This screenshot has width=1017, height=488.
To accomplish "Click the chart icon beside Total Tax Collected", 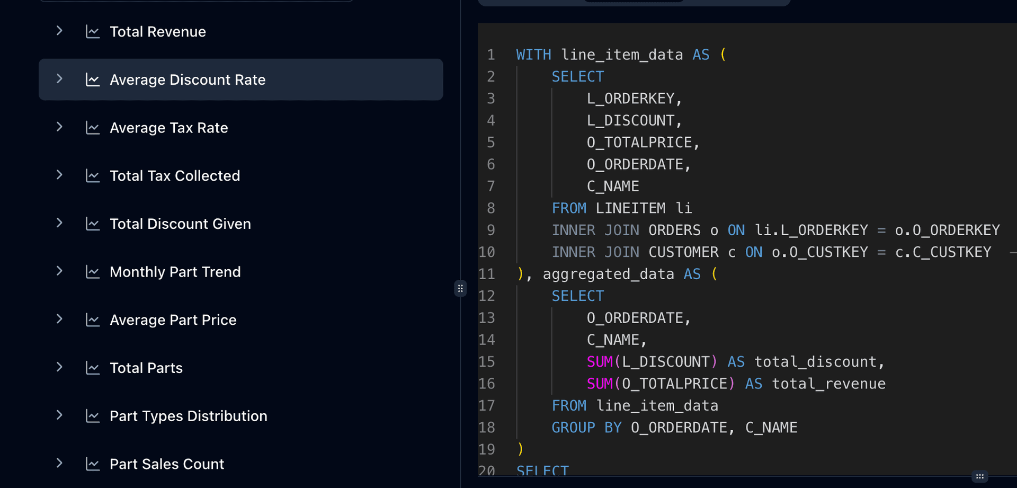I will (93, 176).
